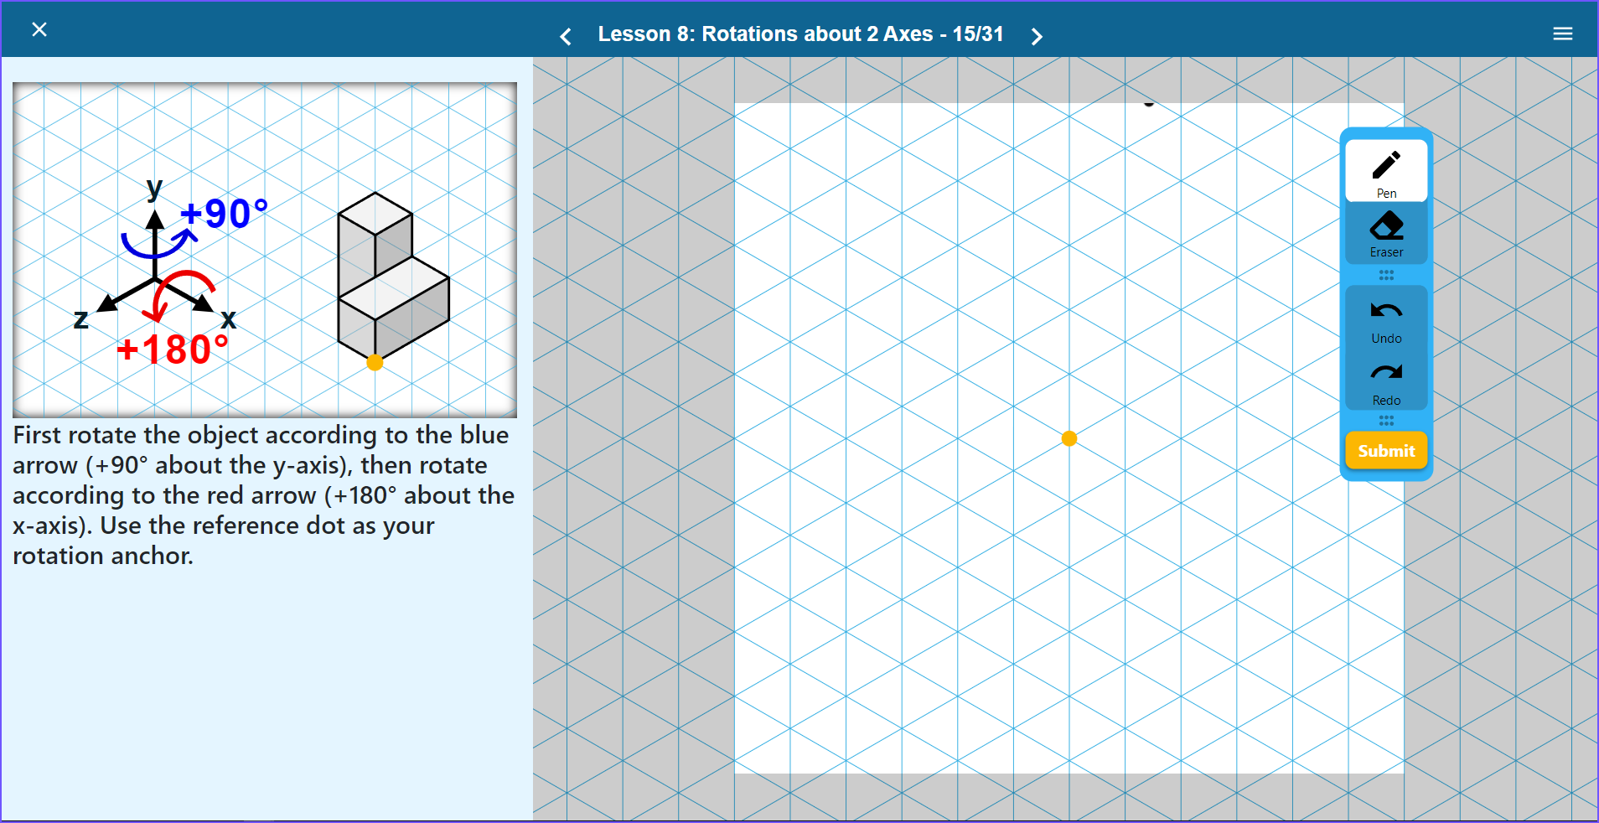Open the hamburger menu
The image size is (1599, 823).
point(1562,34)
